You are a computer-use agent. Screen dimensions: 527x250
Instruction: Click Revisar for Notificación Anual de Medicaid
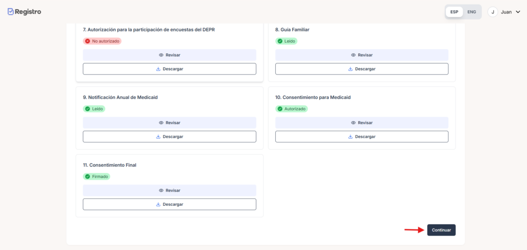(x=169, y=123)
